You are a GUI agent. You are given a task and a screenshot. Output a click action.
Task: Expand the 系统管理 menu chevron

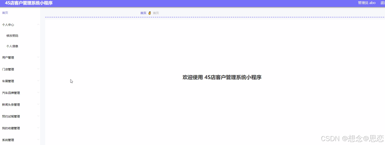click(x=38, y=140)
